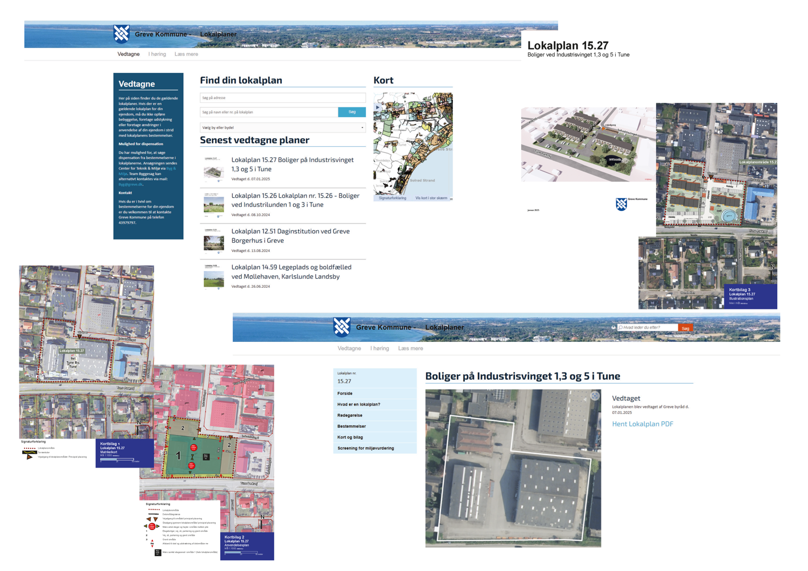This screenshot has width=808, height=571.
Task: Open the Lokalplan 15.27 thumbnail in the list
Action: [213, 169]
